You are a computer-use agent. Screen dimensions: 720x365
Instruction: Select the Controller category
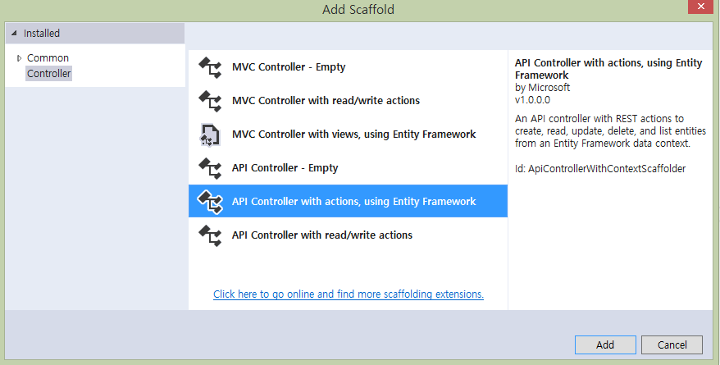point(48,74)
